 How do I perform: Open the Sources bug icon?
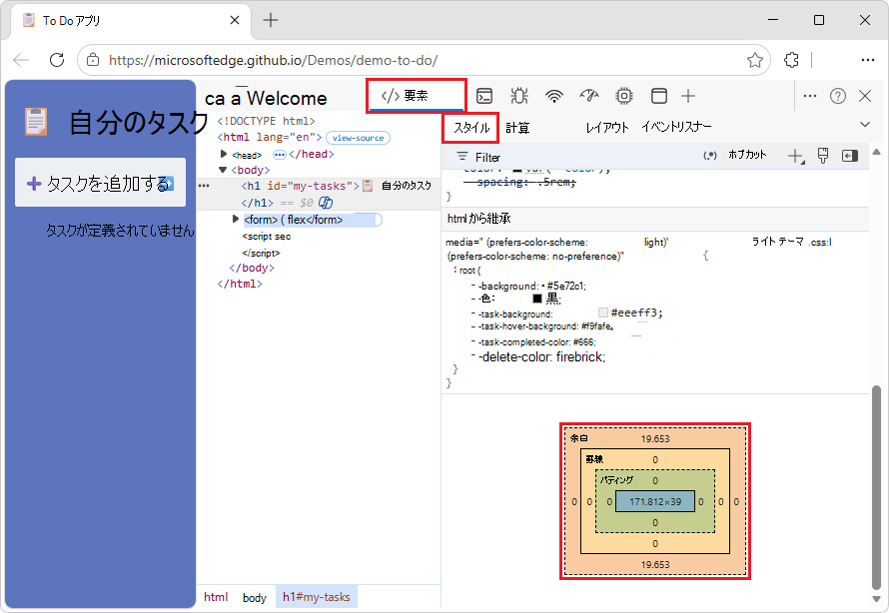pyautogui.click(x=518, y=96)
